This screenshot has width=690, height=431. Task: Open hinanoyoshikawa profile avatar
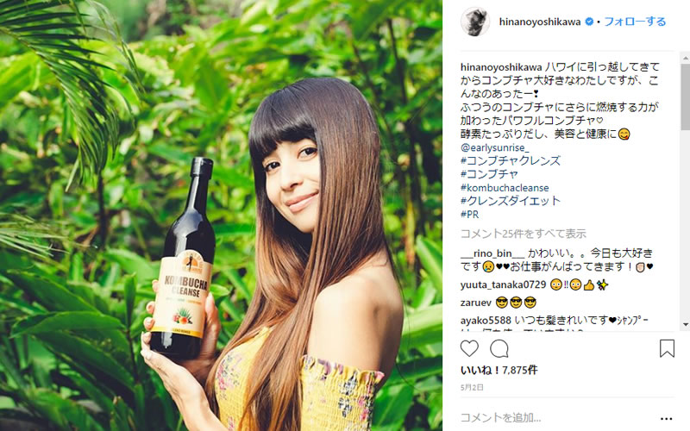tap(475, 21)
